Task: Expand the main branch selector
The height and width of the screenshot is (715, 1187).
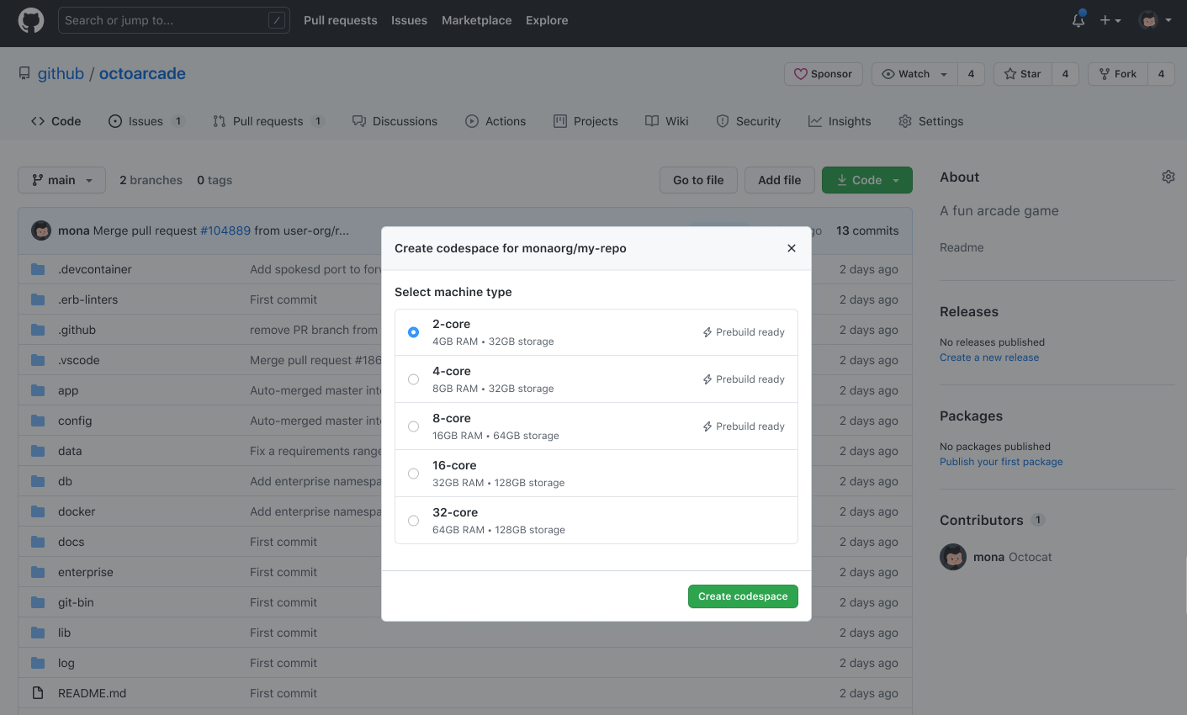Action: click(61, 180)
